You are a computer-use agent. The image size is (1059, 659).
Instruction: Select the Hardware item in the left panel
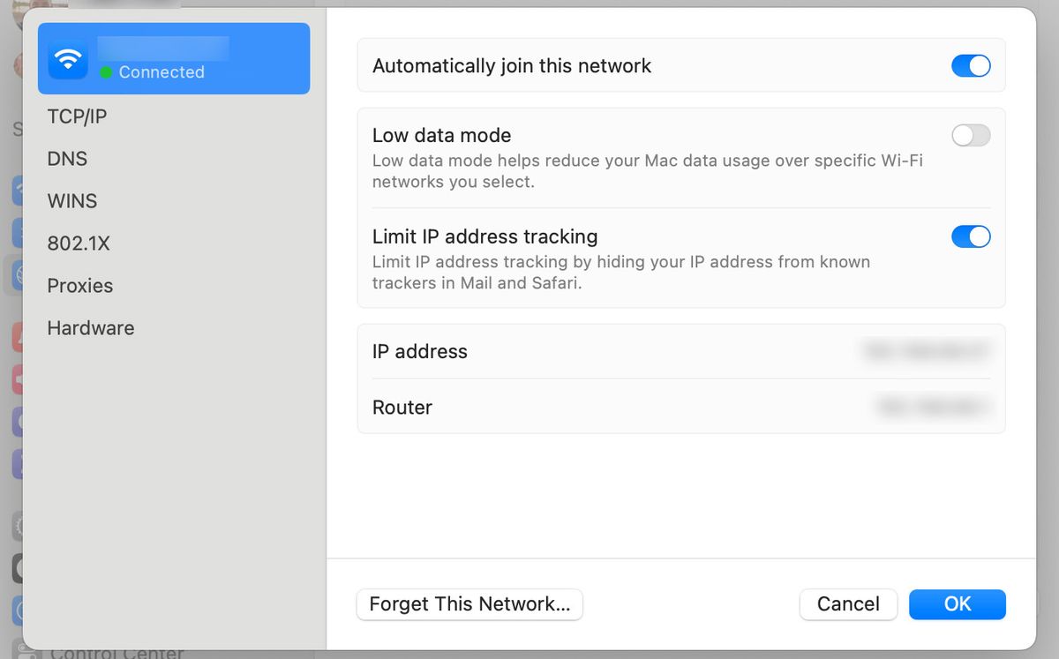[x=90, y=327]
